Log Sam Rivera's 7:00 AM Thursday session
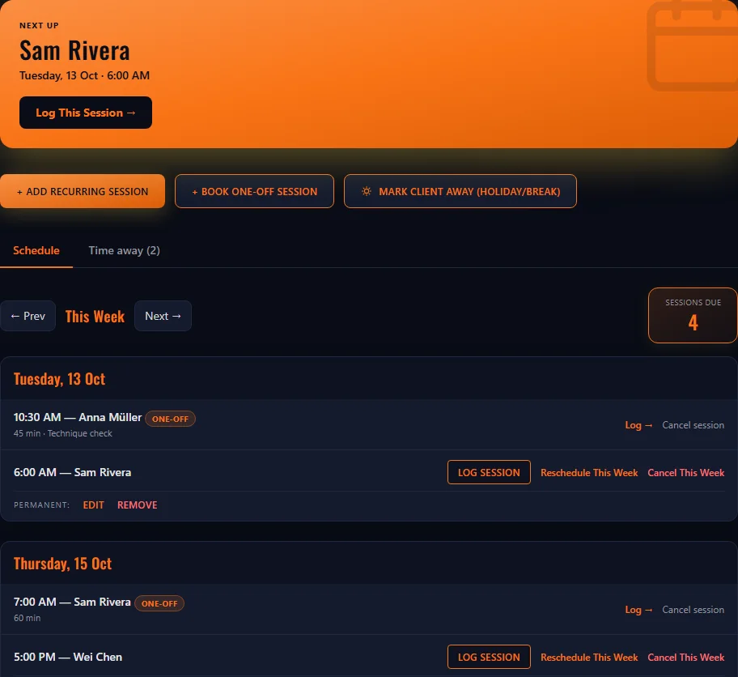738x677 pixels. [638, 610]
